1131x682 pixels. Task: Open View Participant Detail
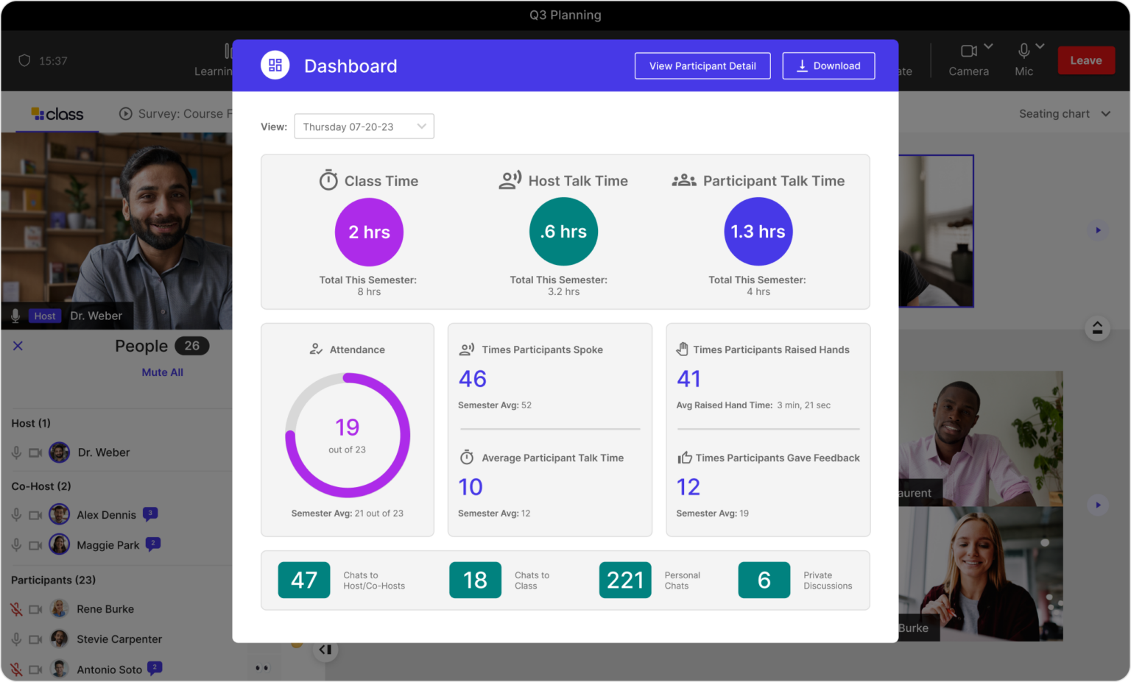pos(702,65)
